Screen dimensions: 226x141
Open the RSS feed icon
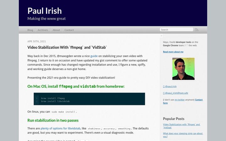pos(196,30)
